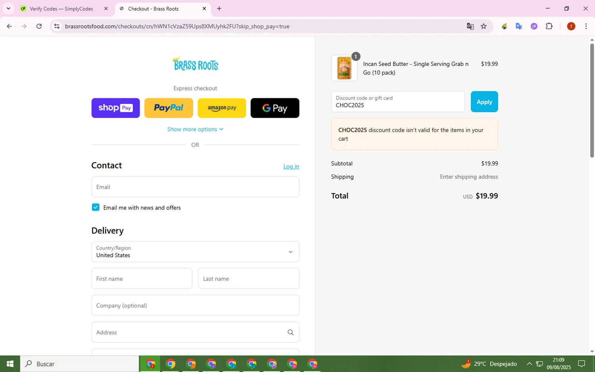This screenshot has height=372, width=595.
Task: Open the Chrome three-dot menu
Action: 586,26
